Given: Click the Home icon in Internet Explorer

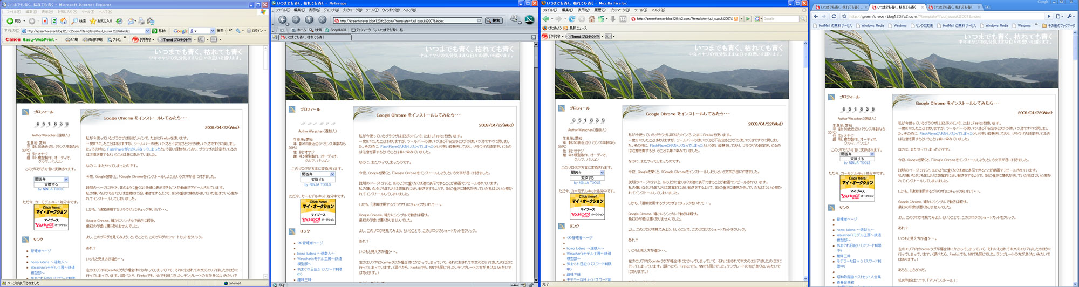Looking at the screenshot, I should [64, 21].
